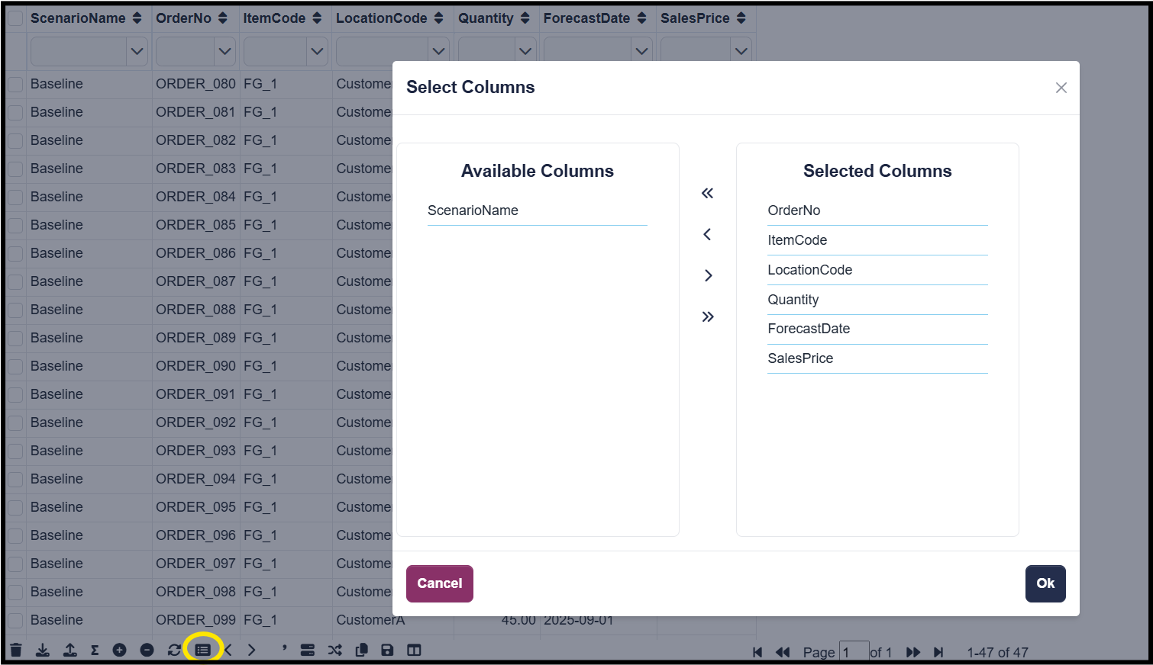Move all columns left with double chevron

pos(706,193)
